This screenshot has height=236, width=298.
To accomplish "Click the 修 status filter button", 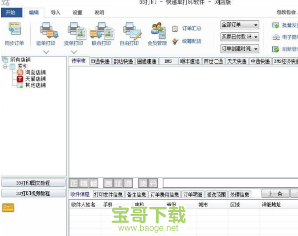I will click(x=93, y=183).
